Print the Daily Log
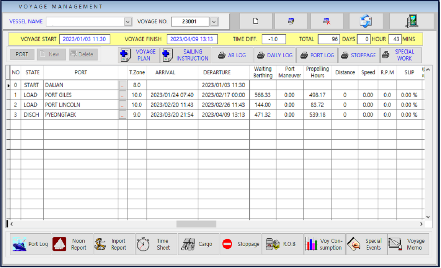This screenshot has height=268, width=441. pos(275,55)
